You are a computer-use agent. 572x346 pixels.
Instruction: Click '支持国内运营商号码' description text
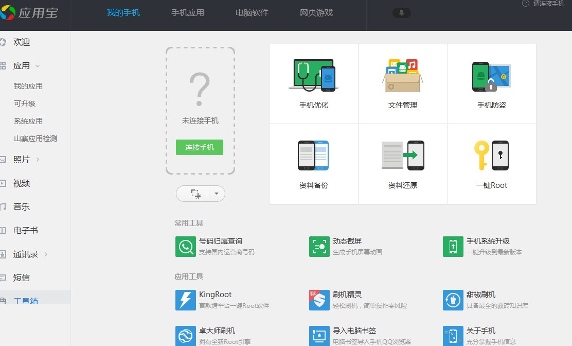pos(227,252)
